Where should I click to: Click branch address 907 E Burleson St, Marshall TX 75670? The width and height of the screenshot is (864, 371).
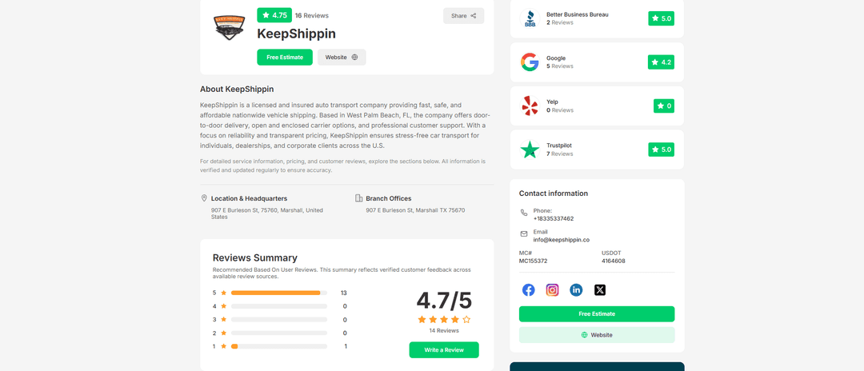[415, 210]
